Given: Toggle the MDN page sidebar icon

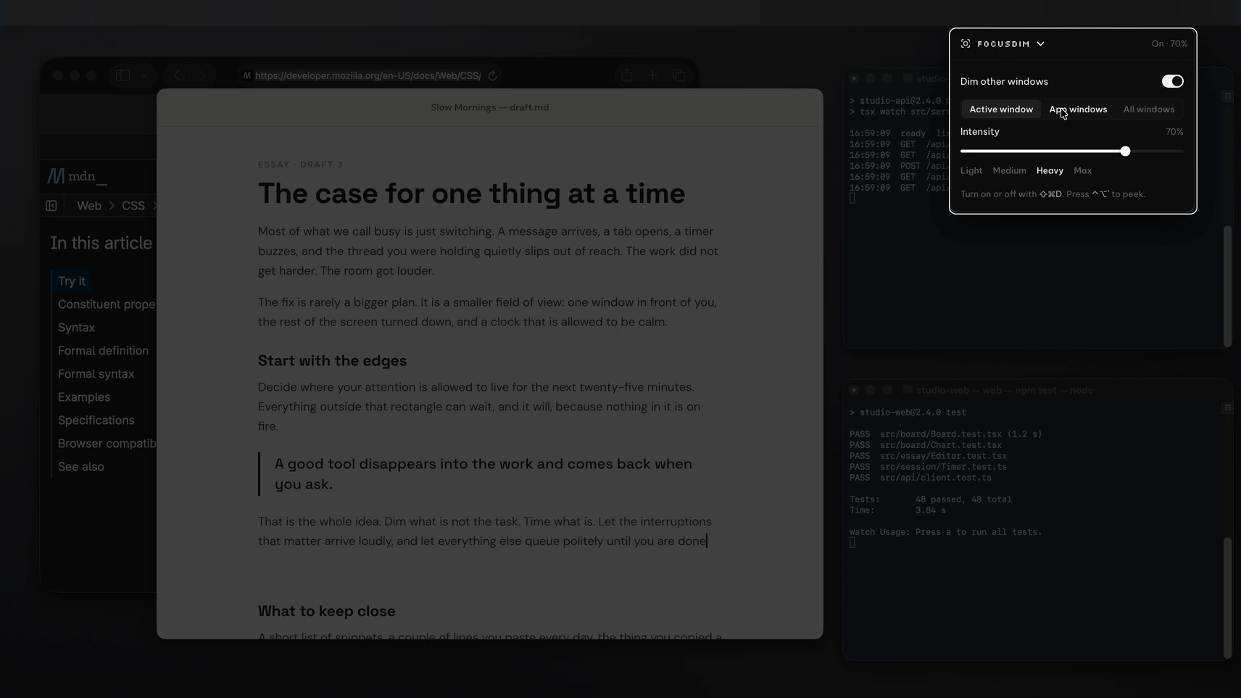Looking at the screenshot, I should click(51, 206).
